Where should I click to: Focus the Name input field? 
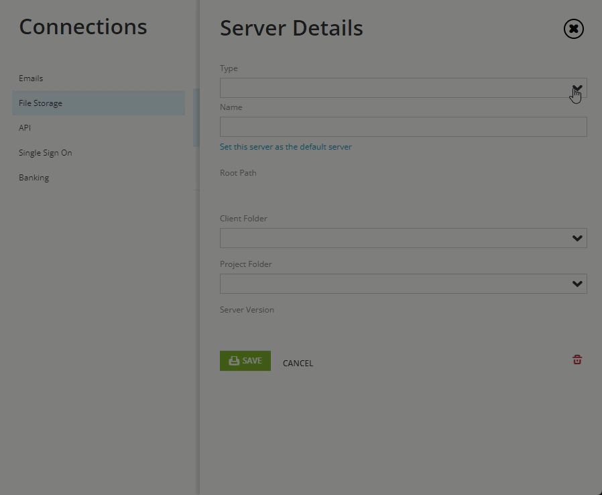click(x=403, y=127)
